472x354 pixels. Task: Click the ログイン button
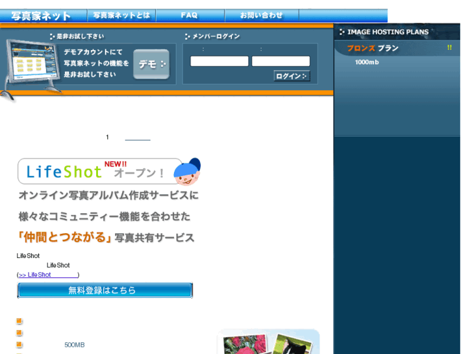[x=292, y=76]
